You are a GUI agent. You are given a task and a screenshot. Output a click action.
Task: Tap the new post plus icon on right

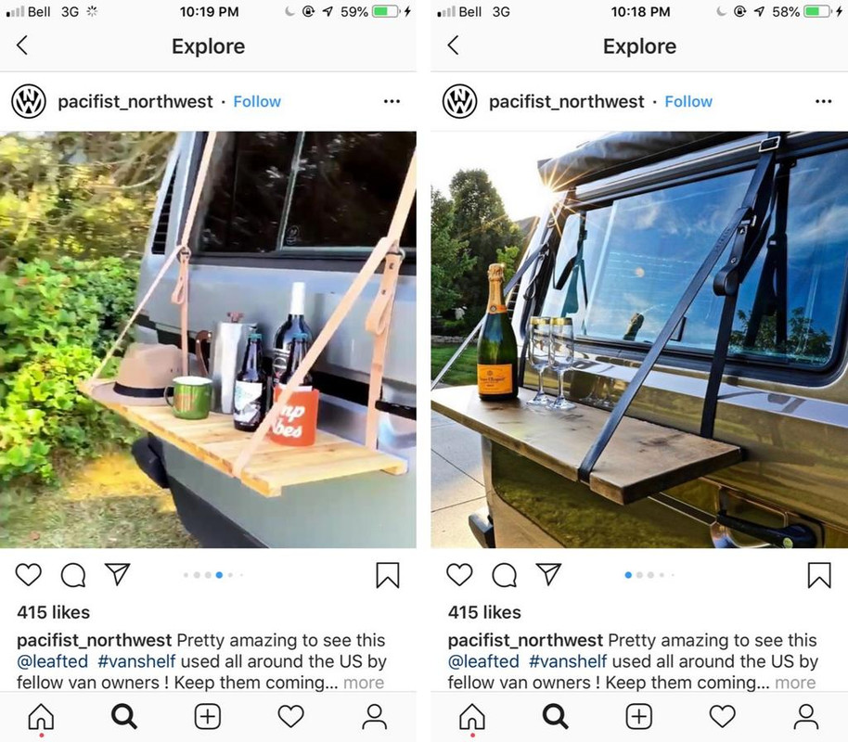[638, 717]
